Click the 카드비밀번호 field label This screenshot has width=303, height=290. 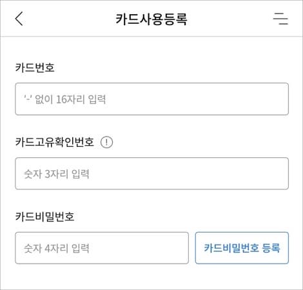click(44, 217)
